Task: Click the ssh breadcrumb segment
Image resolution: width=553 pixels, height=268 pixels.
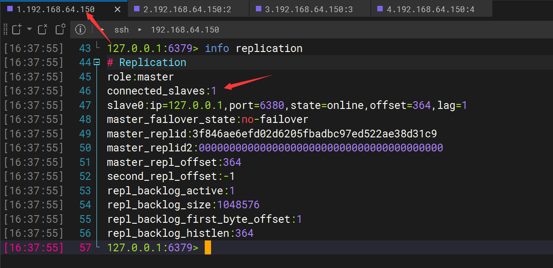Action: [x=121, y=30]
